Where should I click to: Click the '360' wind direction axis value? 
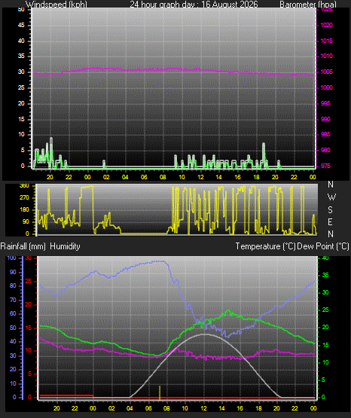click(x=24, y=186)
